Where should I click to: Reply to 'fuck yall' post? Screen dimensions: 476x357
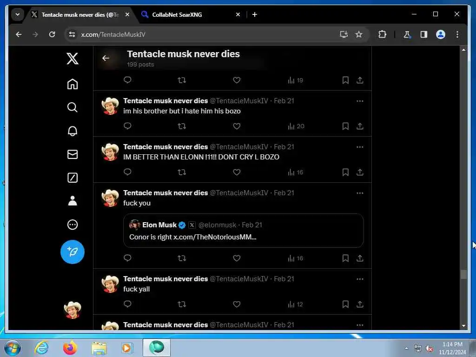tap(127, 304)
